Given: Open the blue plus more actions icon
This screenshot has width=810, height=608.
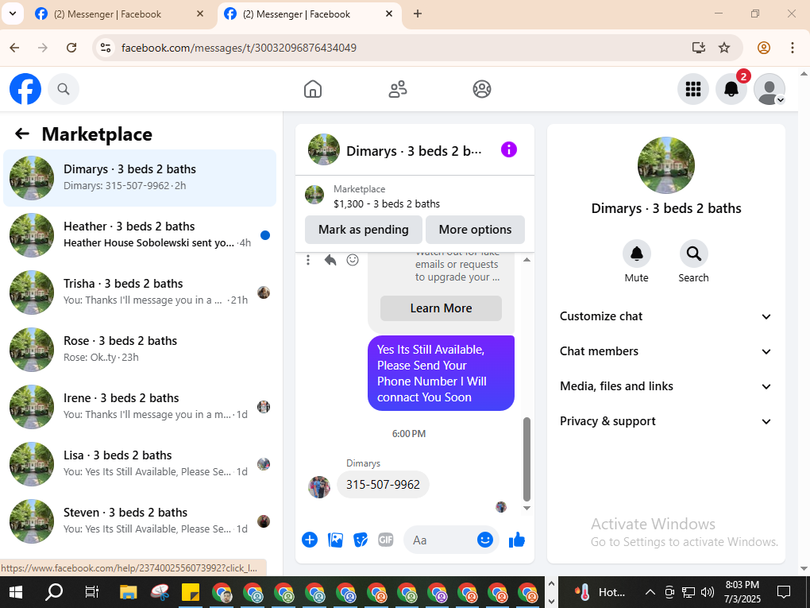Looking at the screenshot, I should [310, 540].
